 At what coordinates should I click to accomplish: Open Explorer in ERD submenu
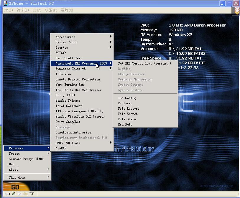[145, 103]
